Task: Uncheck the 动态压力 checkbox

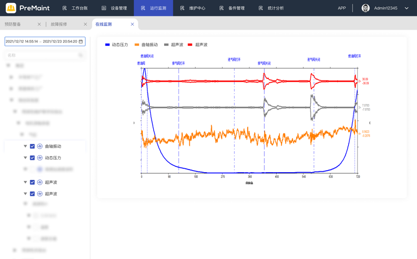Action: (x=32, y=158)
